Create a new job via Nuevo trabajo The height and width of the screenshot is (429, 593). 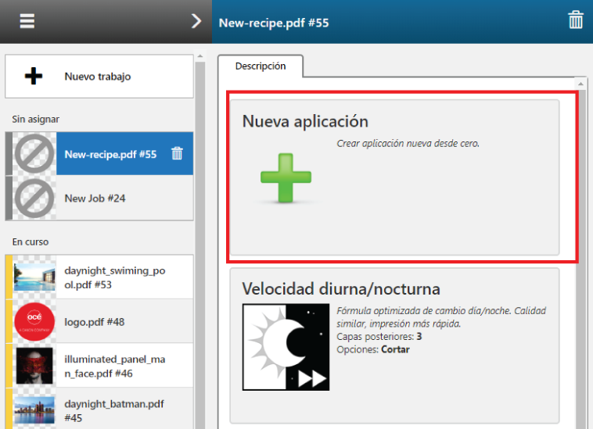click(99, 77)
